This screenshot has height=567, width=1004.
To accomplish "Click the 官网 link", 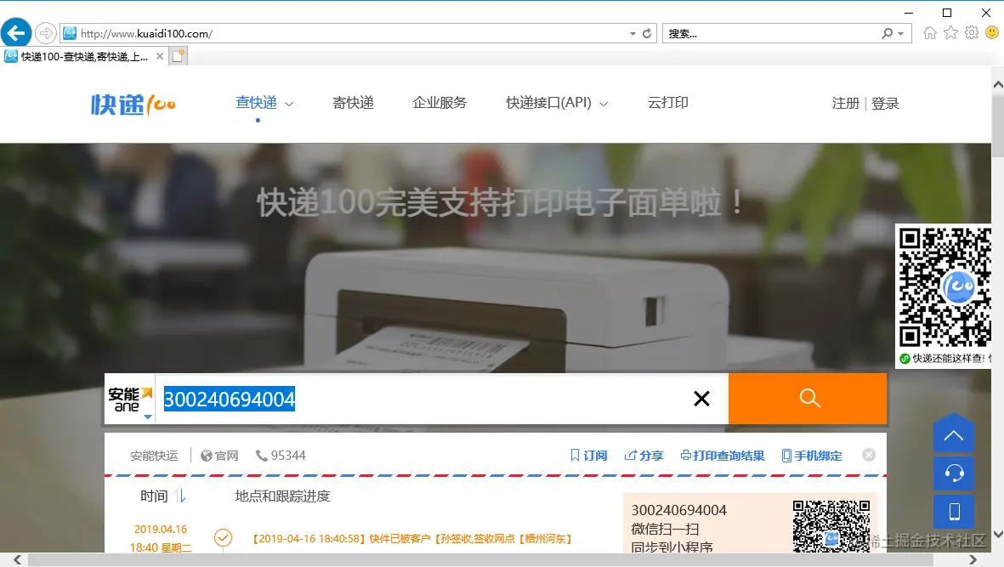I will pos(219,456).
